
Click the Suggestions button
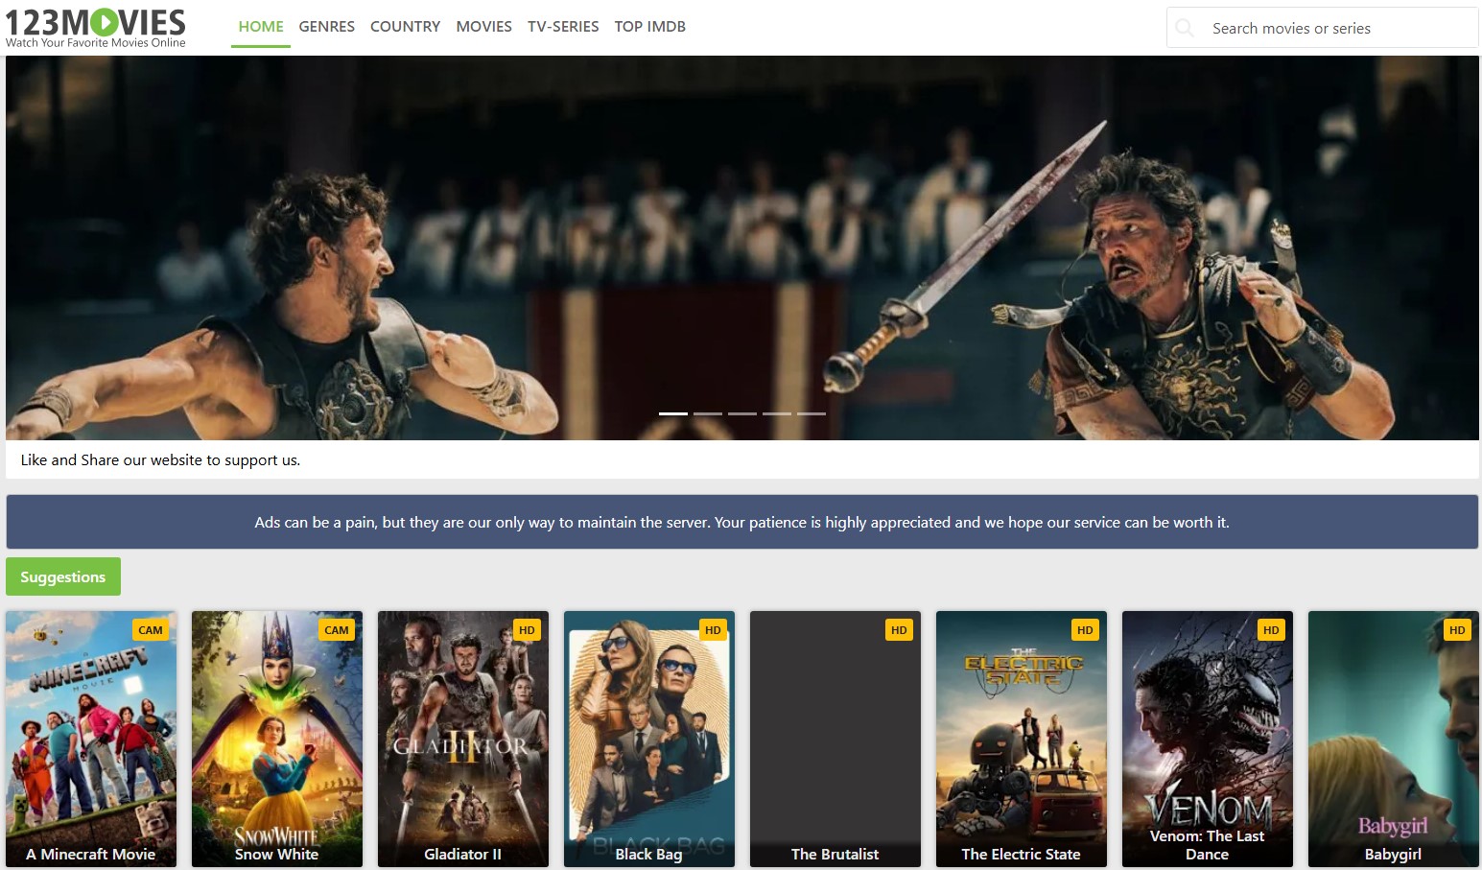click(63, 576)
